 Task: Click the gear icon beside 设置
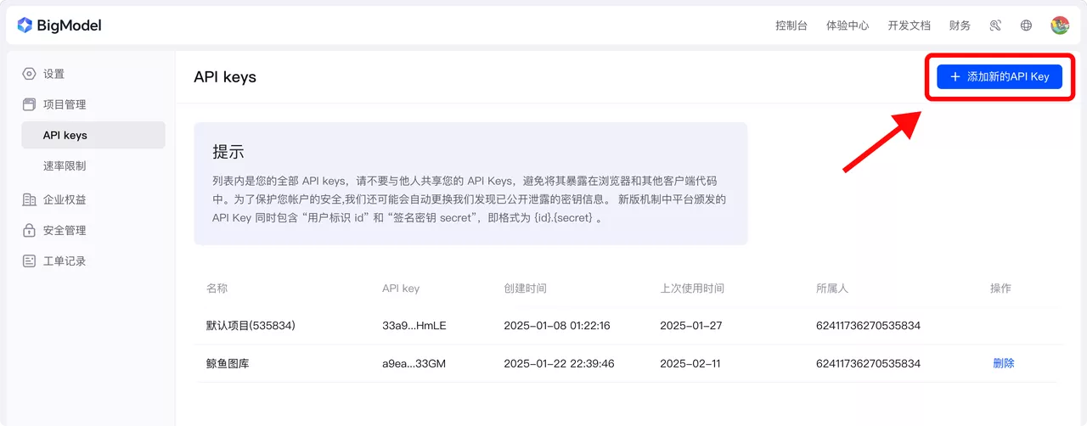coord(29,74)
